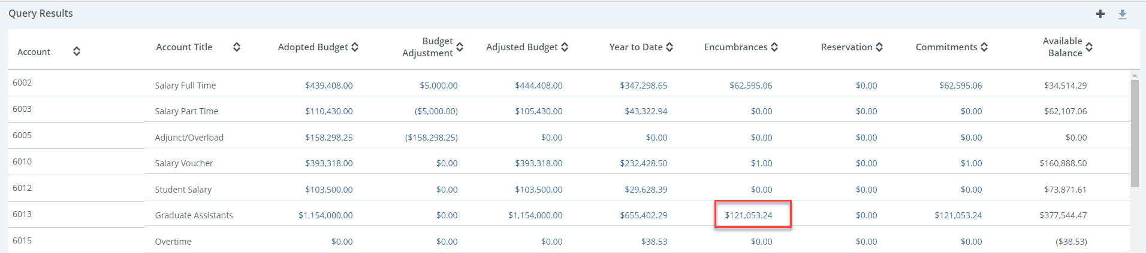1146x253 pixels.
Task: Click available balance $34,514.29
Action: [x=1066, y=86]
